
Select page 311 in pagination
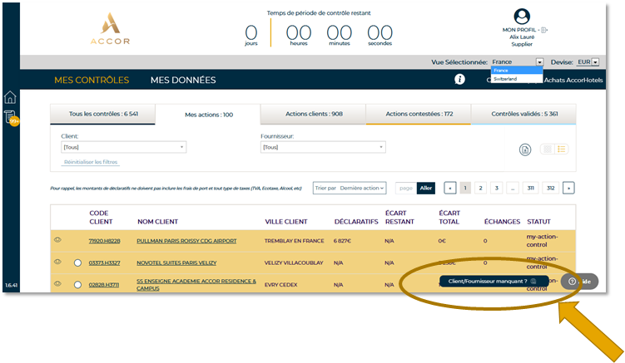click(x=530, y=188)
